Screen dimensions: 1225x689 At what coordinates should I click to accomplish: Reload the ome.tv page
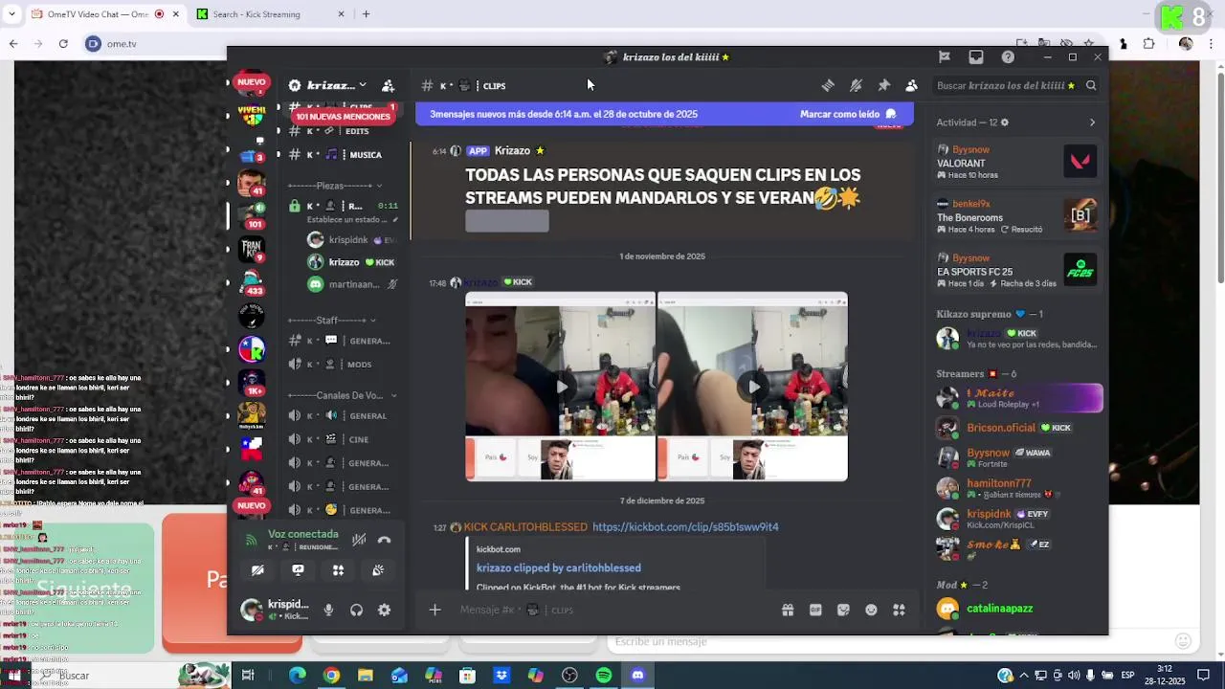click(x=63, y=44)
